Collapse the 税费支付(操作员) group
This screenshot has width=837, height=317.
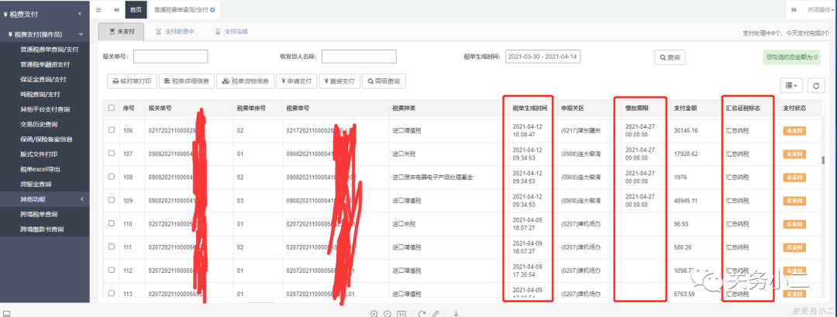point(45,34)
